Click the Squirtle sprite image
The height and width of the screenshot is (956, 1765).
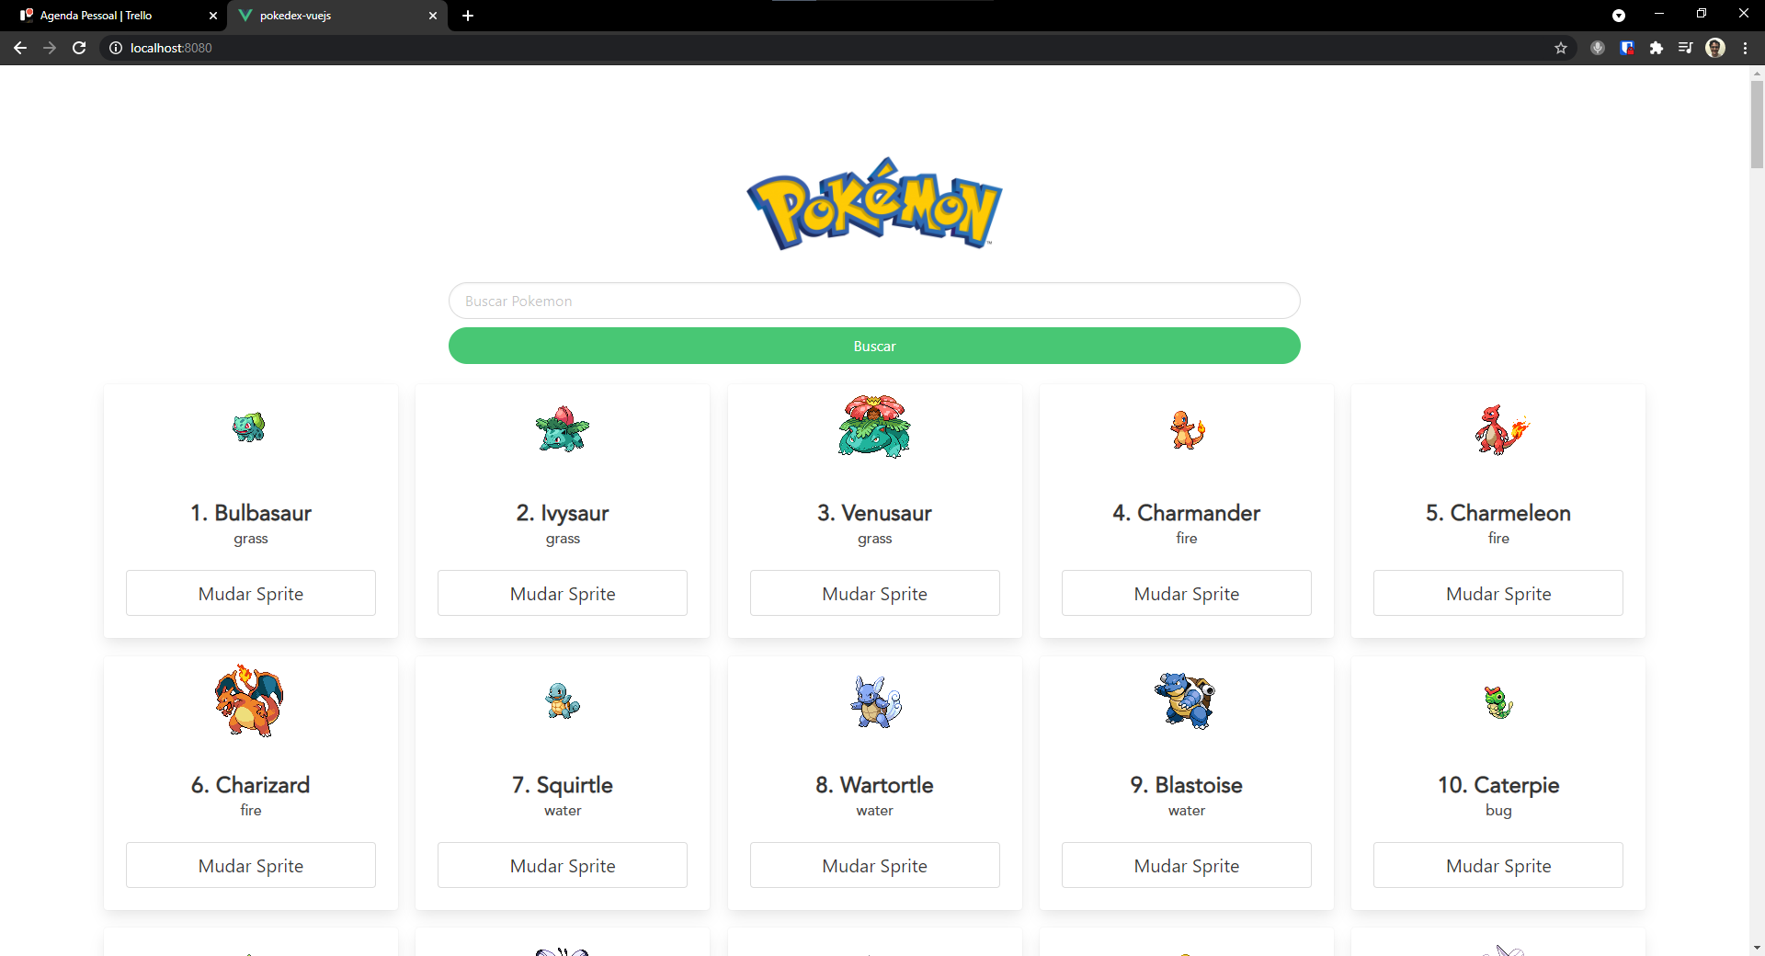(563, 700)
